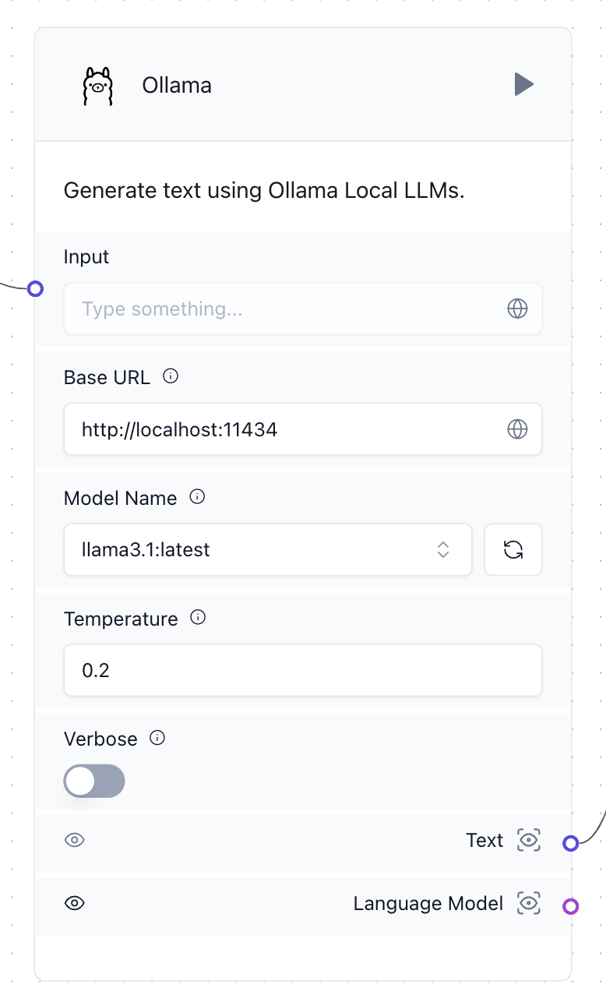Toggle visibility of the Text output
The width and height of the screenshot is (606, 1002).
pos(75,840)
